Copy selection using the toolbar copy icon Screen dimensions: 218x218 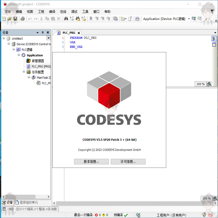coord(47,19)
